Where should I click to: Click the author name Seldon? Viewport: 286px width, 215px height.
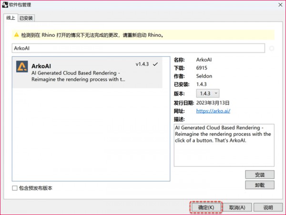[x=204, y=76]
